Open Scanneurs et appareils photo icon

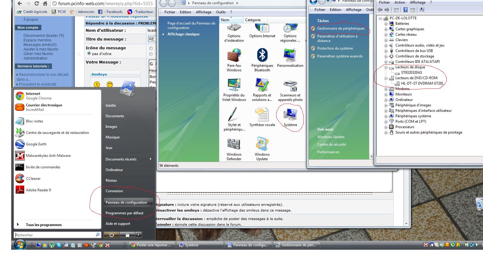[290, 90]
